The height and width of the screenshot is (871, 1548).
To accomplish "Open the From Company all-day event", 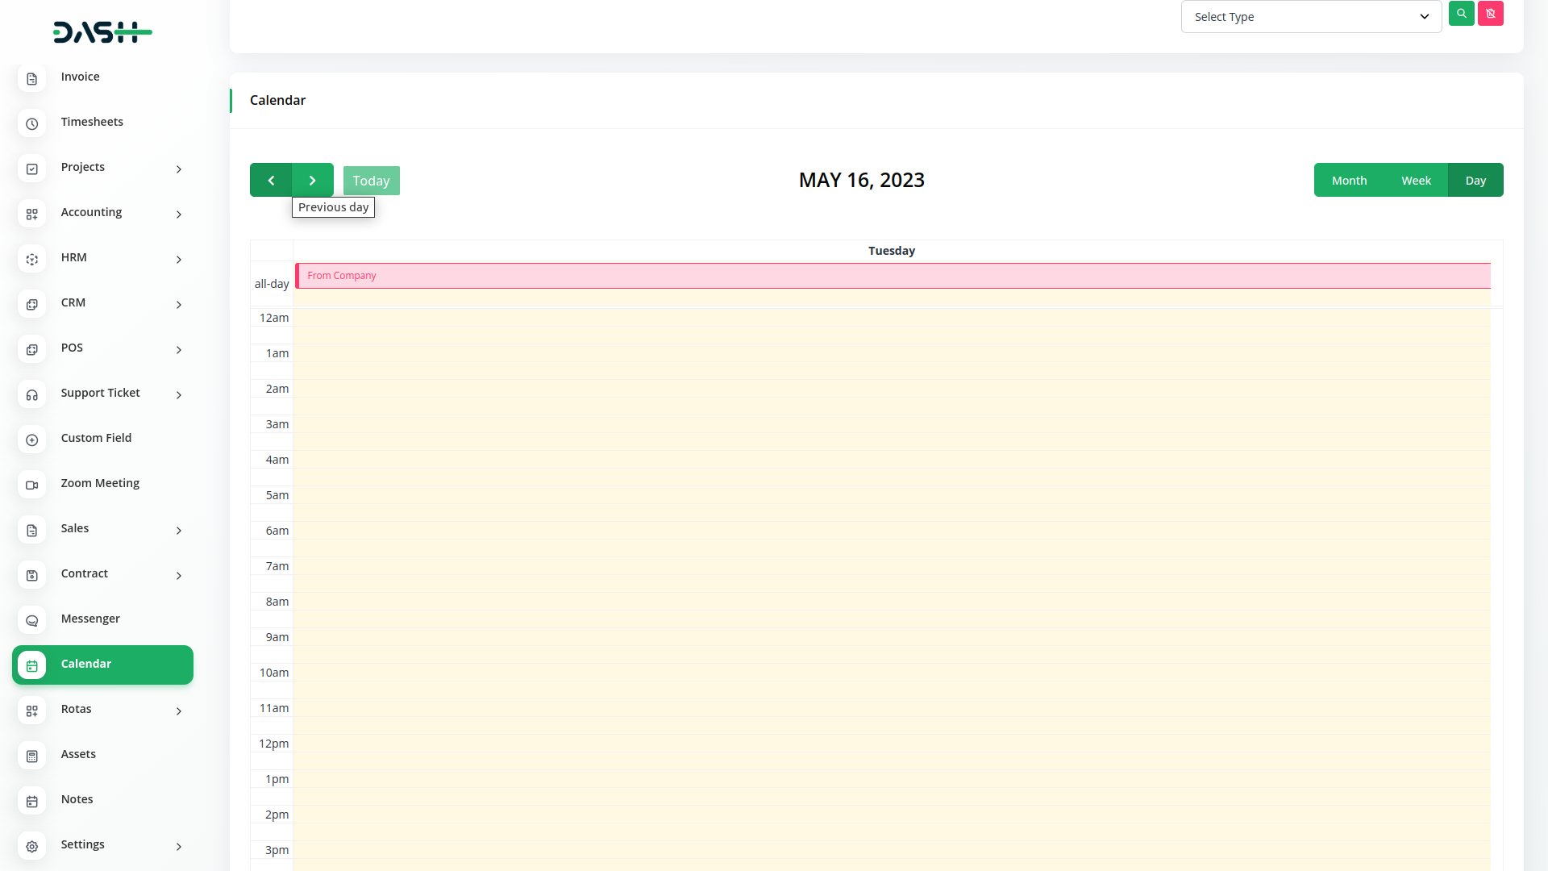I will click(892, 276).
